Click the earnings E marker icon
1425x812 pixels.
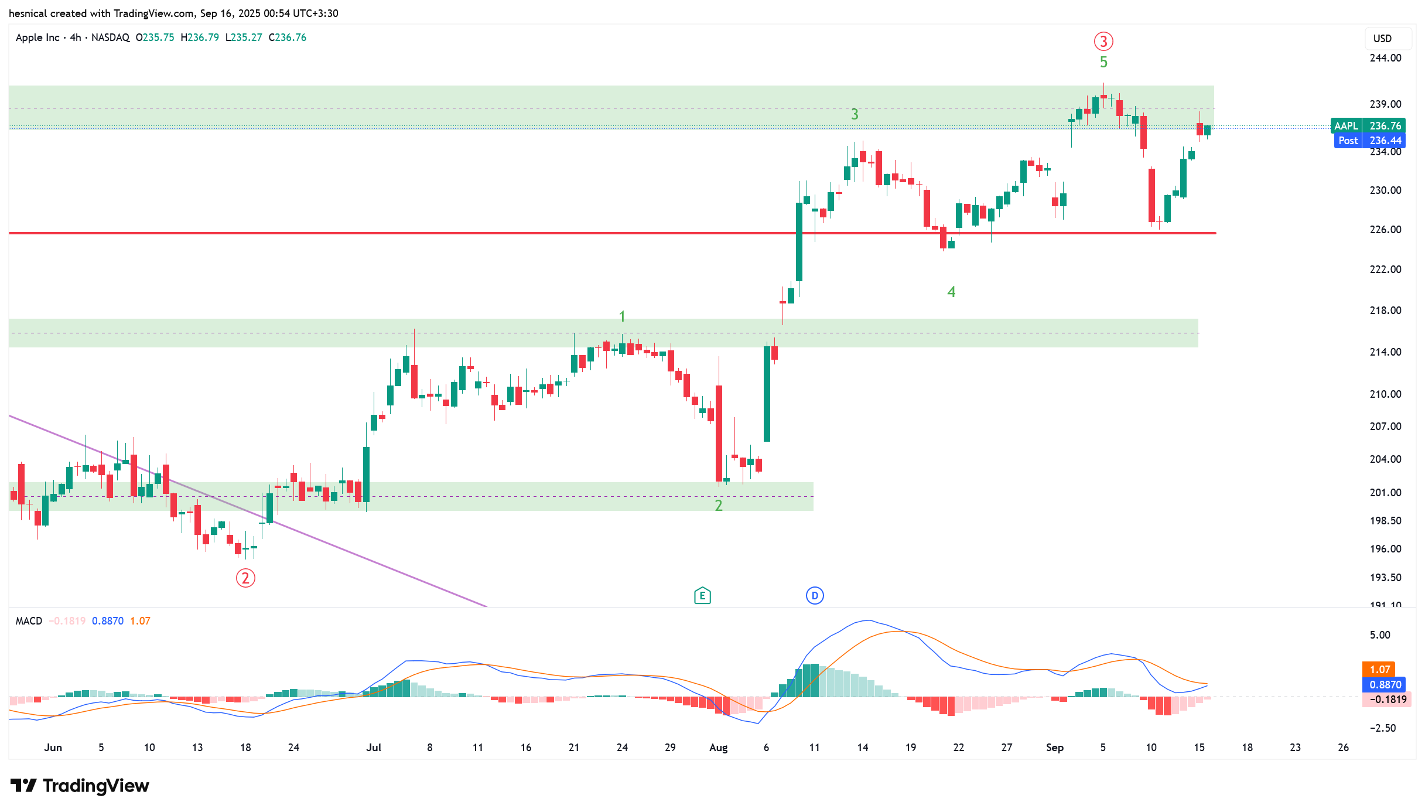702,596
